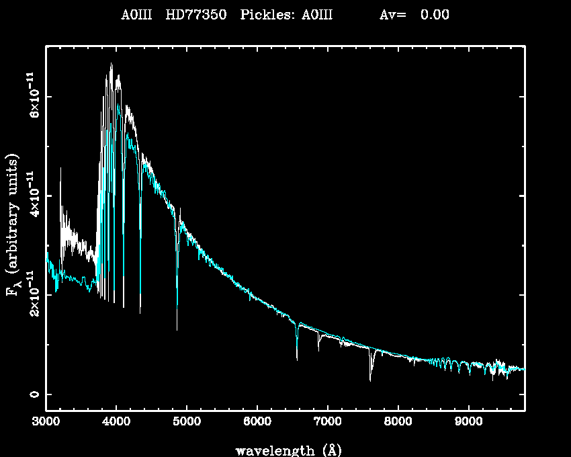571x457 pixels.
Task: Click the 'Av= 0.00' extinction value
Action: [x=414, y=15]
